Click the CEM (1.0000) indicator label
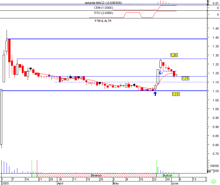Image resolution: width=220 pixels, height=185 pixels. click(104, 8)
